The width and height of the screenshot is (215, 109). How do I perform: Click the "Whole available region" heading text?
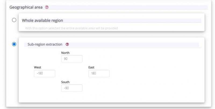(x=44, y=20)
